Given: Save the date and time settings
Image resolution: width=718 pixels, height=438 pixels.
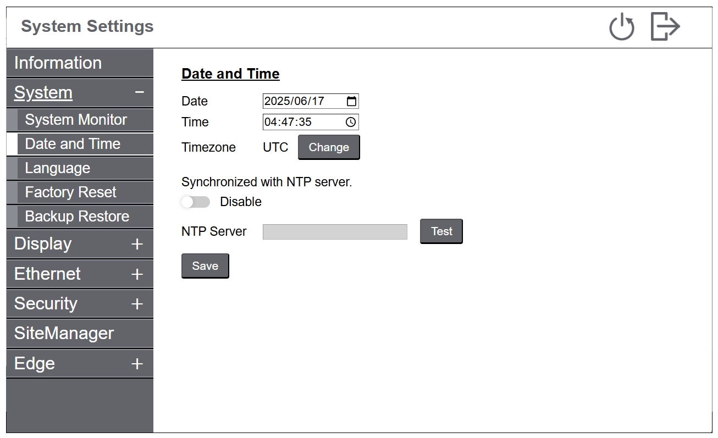Looking at the screenshot, I should pos(205,266).
